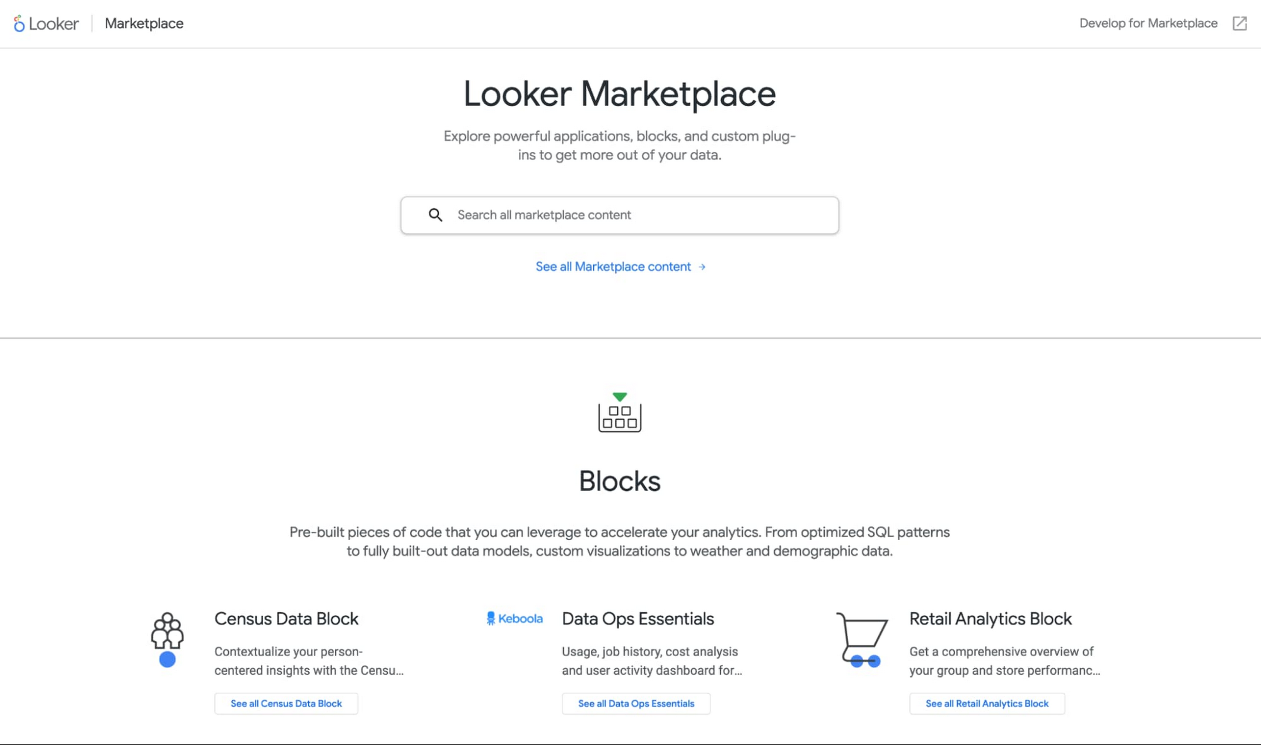
Task: Click the Census Data Block description text
Action: coord(309,661)
